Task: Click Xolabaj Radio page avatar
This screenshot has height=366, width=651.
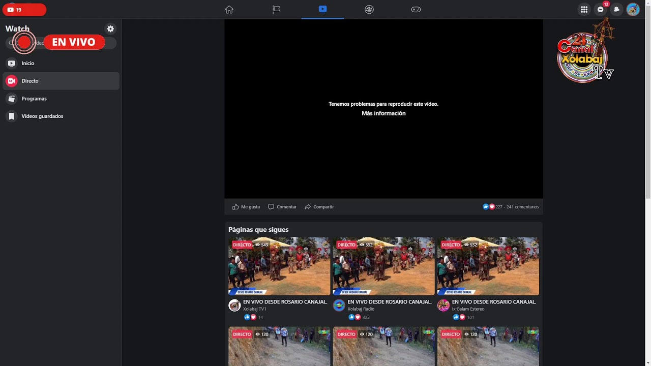Action: [x=339, y=305]
